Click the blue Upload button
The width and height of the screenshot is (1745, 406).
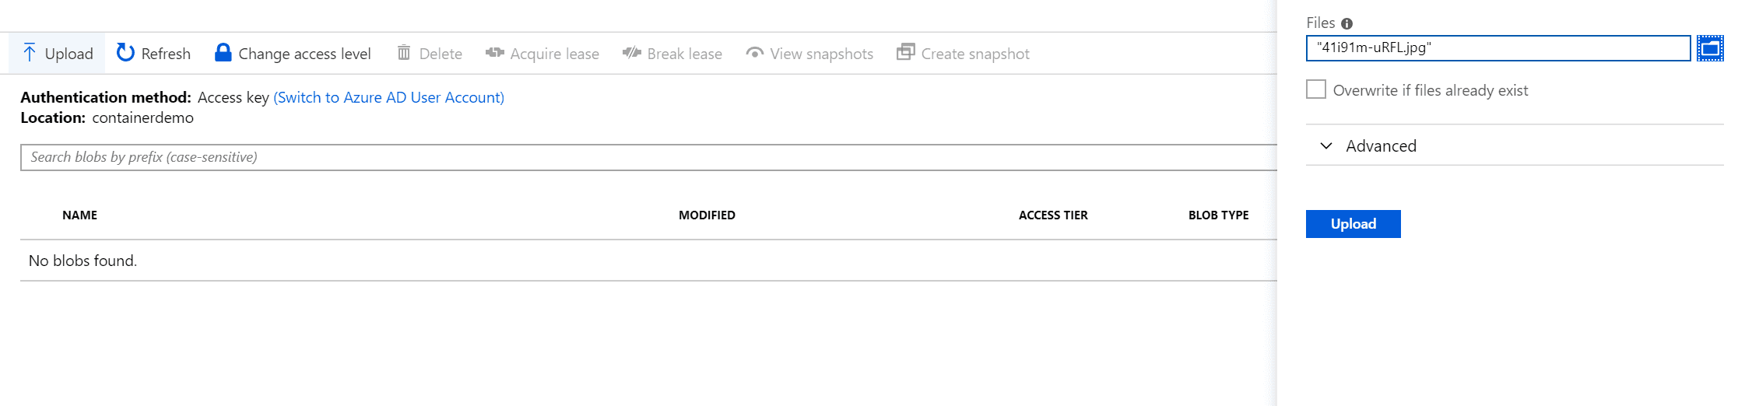coord(1354,224)
